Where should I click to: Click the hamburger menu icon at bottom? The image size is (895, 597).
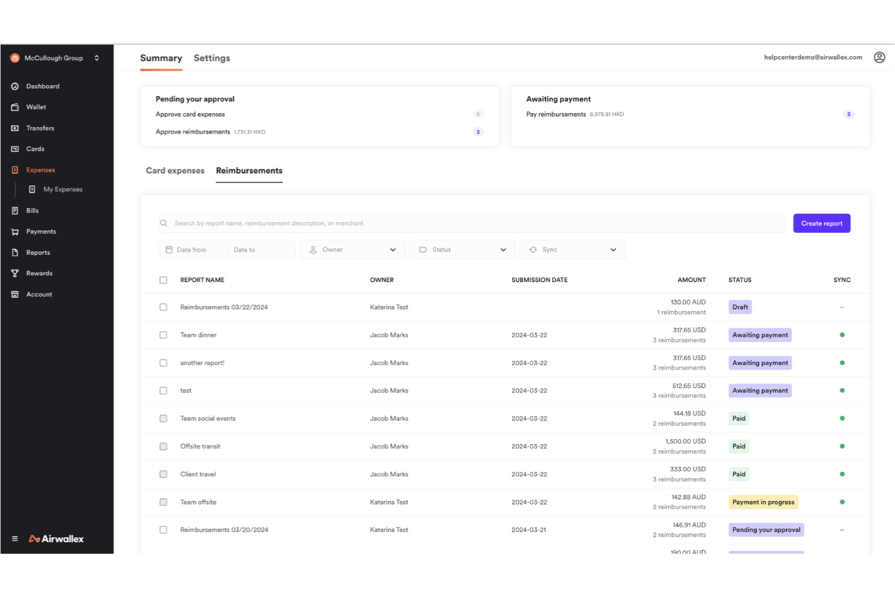pyautogui.click(x=15, y=538)
